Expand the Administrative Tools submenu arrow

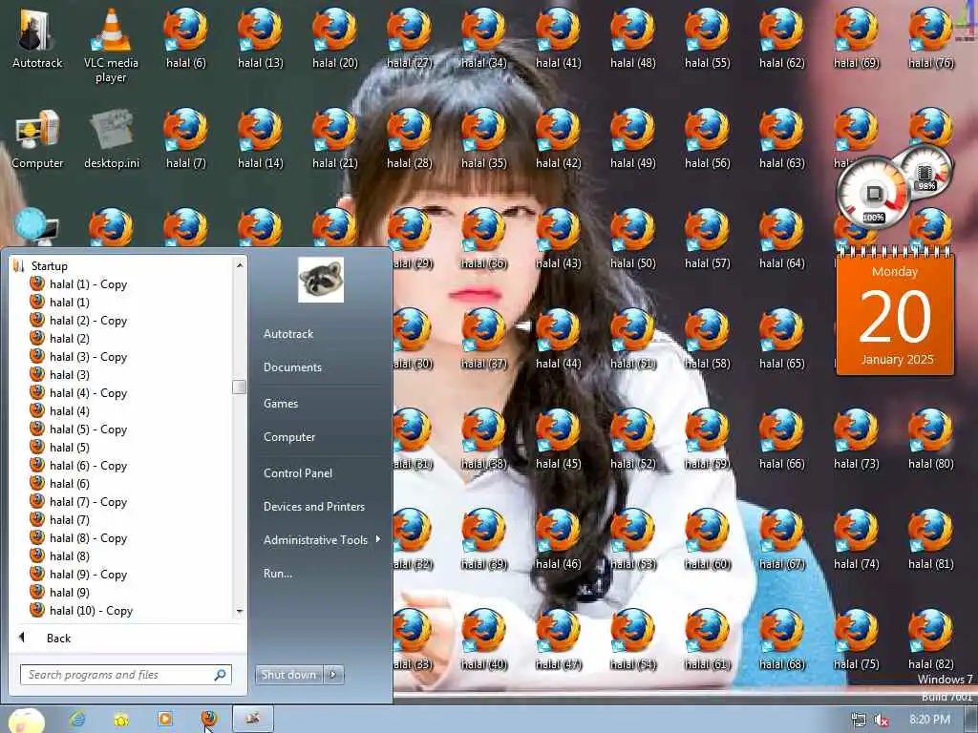pos(378,539)
